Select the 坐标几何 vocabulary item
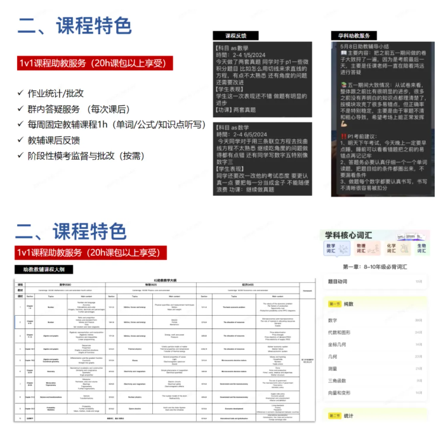The width and height of the screenshot is (448, 426). [337, 344]
